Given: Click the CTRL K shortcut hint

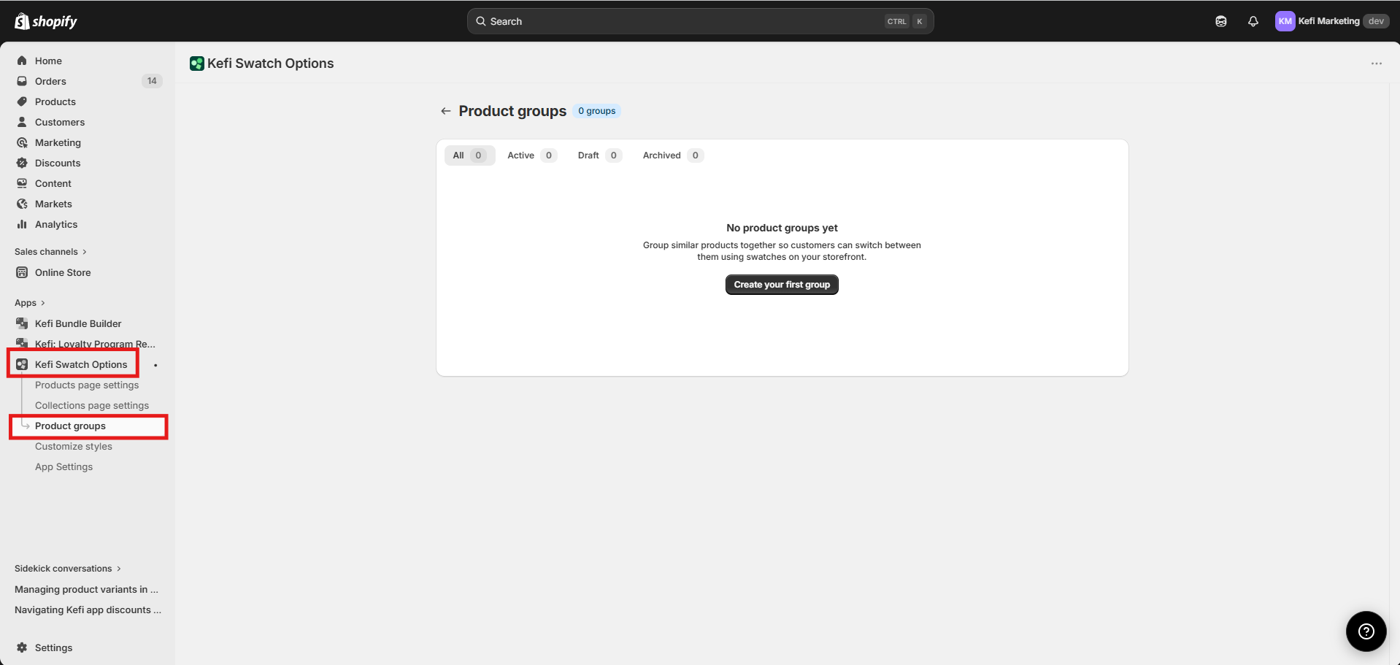Looking at the screenshot, I should point(906,21).
